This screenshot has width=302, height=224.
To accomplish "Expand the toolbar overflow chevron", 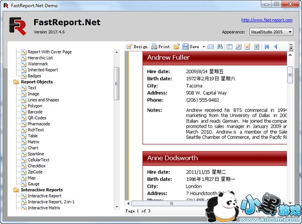I will (290, 47).
